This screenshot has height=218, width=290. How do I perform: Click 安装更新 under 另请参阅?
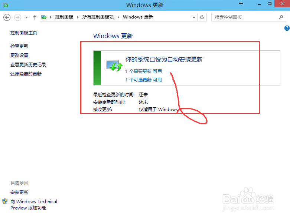(x=19, y=192)
